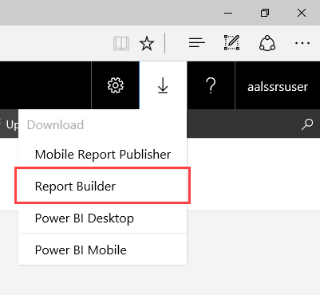Viewport: 320px width, 295px height.
Task: Click the search magnifier icon
Action: [307, 124]
